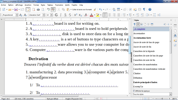
Task: Click the Help question mark icon
Action: 150,9
